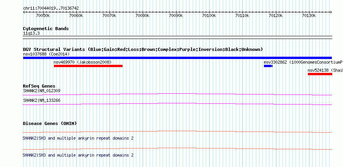Click the chr11:70044019..70136742 coordinate label
Screen dimensions: 343x167
pyautogui.click(x=51, y=8)
